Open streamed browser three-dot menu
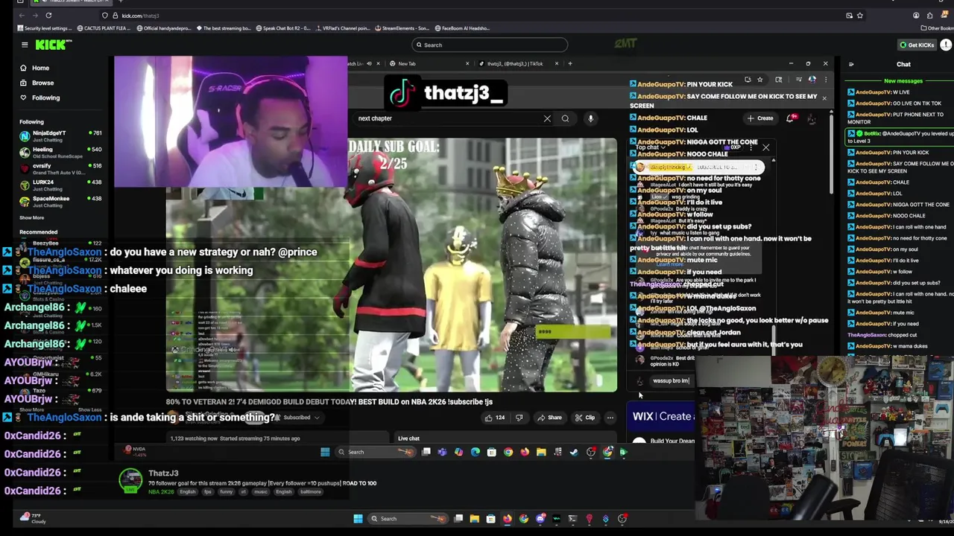Viewport: 954px width, 536px height. [x=827, y=80]
